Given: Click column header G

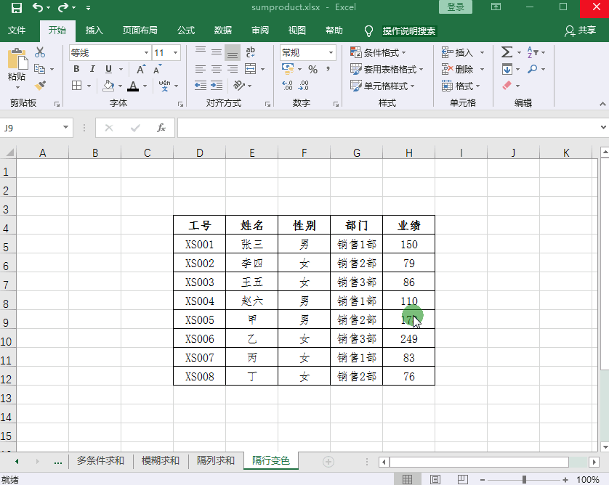Looking at the screenshot, I should coord(357,153).
